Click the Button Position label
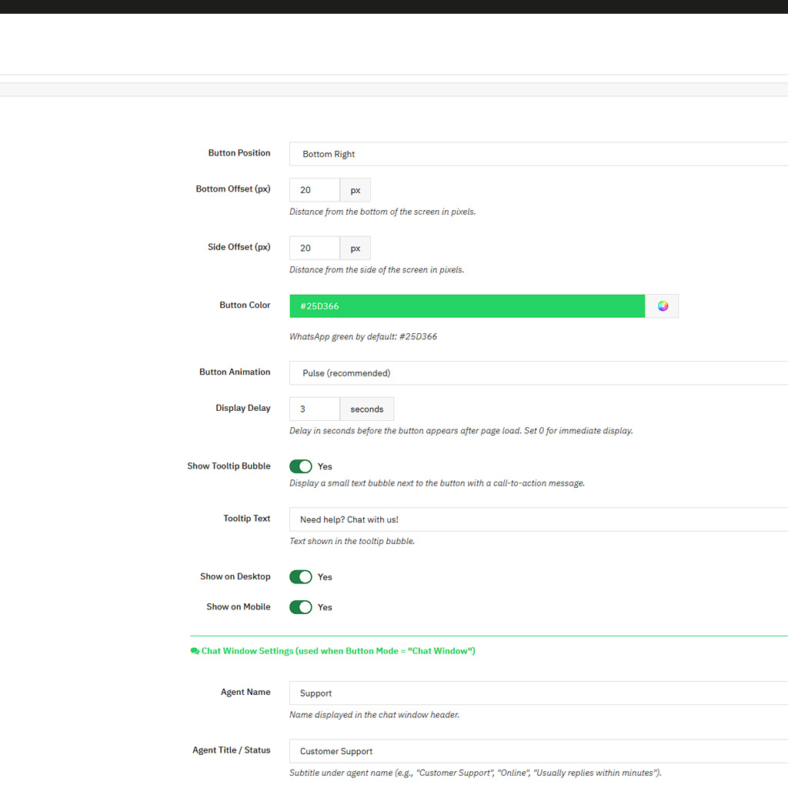788x788 pixels. coord(239,153)
